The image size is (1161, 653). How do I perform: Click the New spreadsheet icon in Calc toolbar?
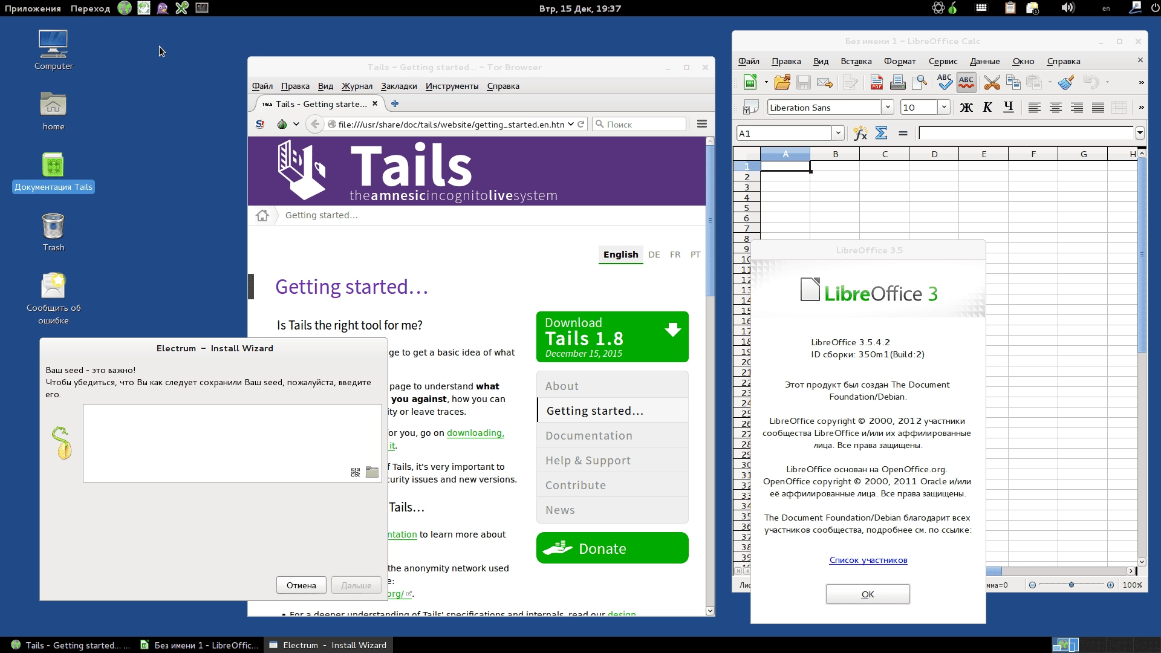[x=750, y=82]
